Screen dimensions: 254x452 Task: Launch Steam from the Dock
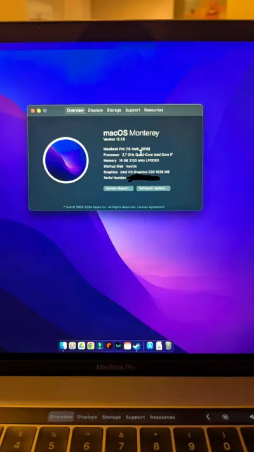[137, 345]
